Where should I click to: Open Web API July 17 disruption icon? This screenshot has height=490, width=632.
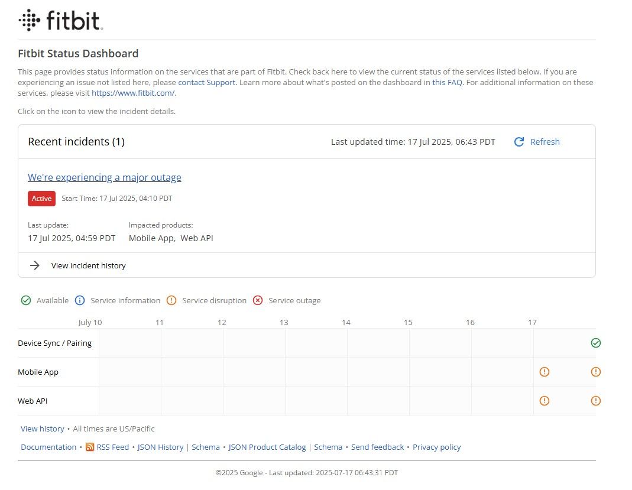point(545,401)
